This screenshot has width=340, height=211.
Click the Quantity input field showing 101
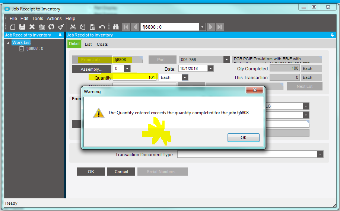coord(134,77)
